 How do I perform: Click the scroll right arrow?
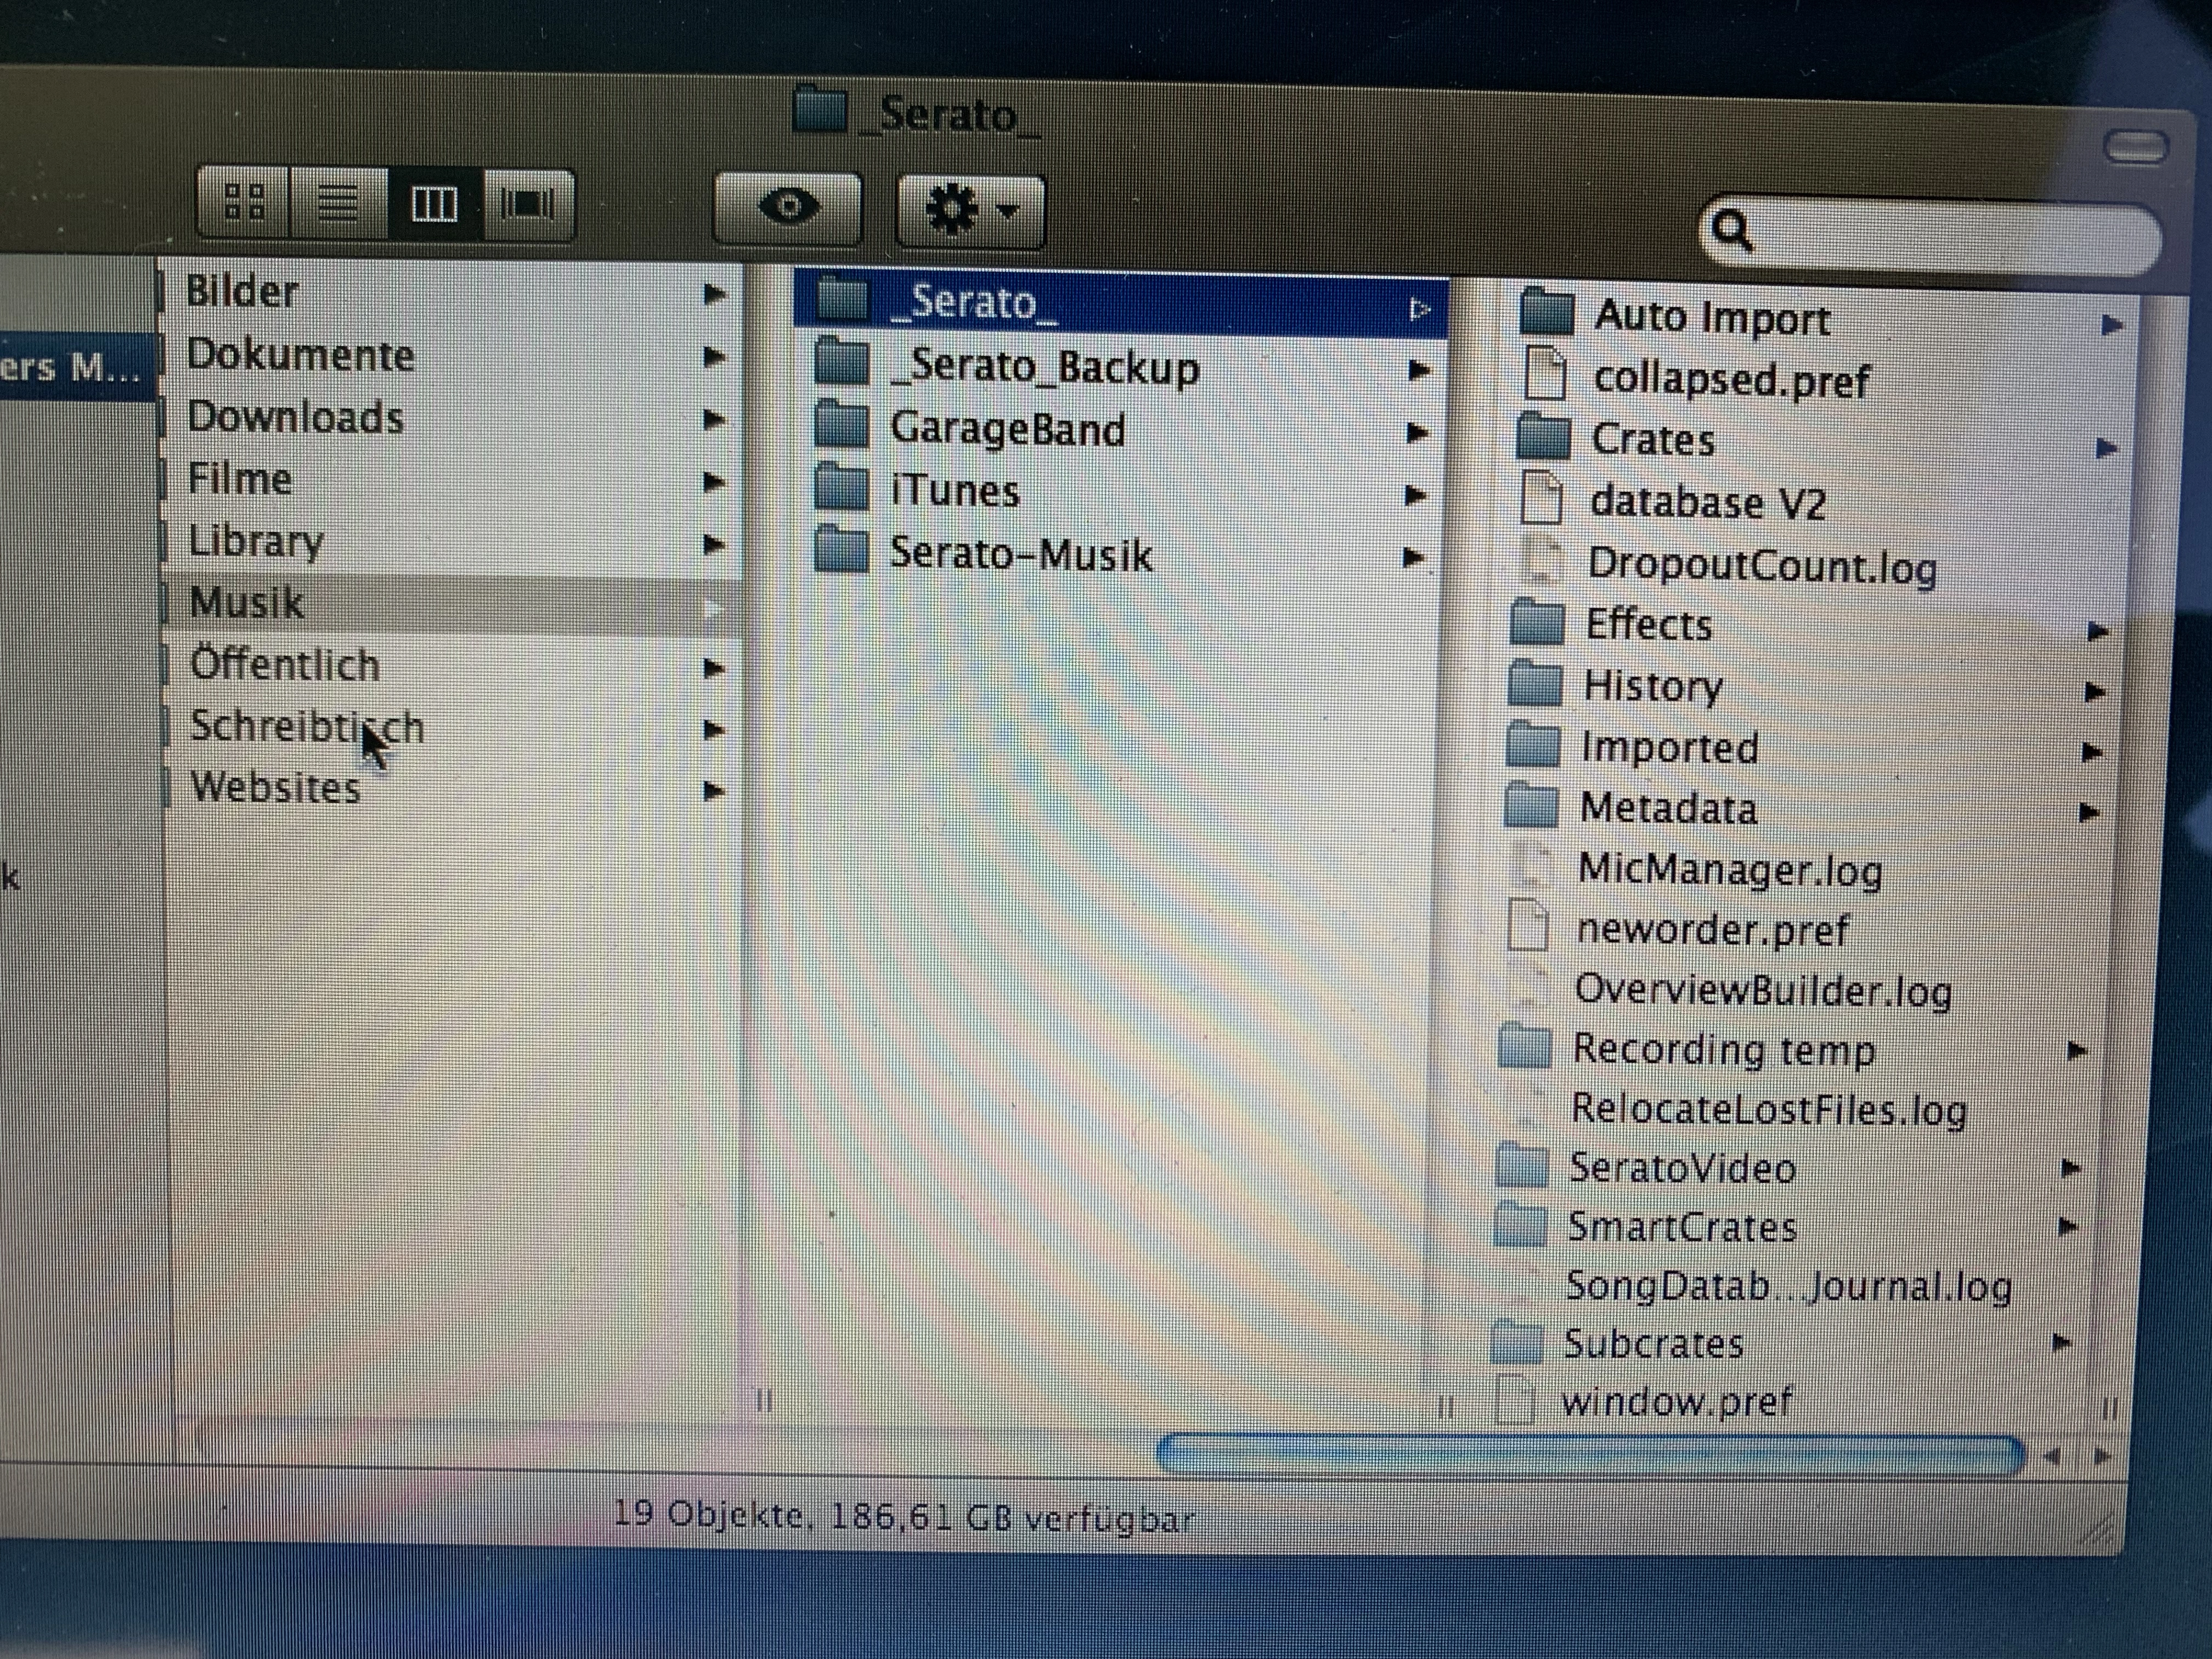(x=2102, y=1457)
